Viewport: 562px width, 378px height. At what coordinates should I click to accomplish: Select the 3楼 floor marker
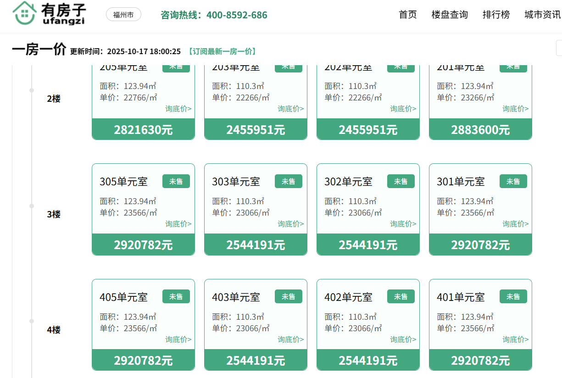54,214
